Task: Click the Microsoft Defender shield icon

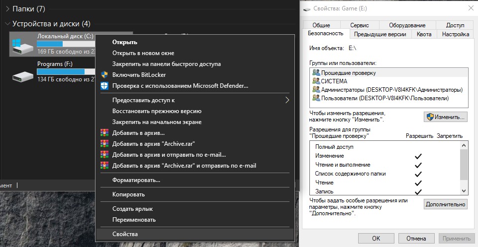Action: pos(104,86)
